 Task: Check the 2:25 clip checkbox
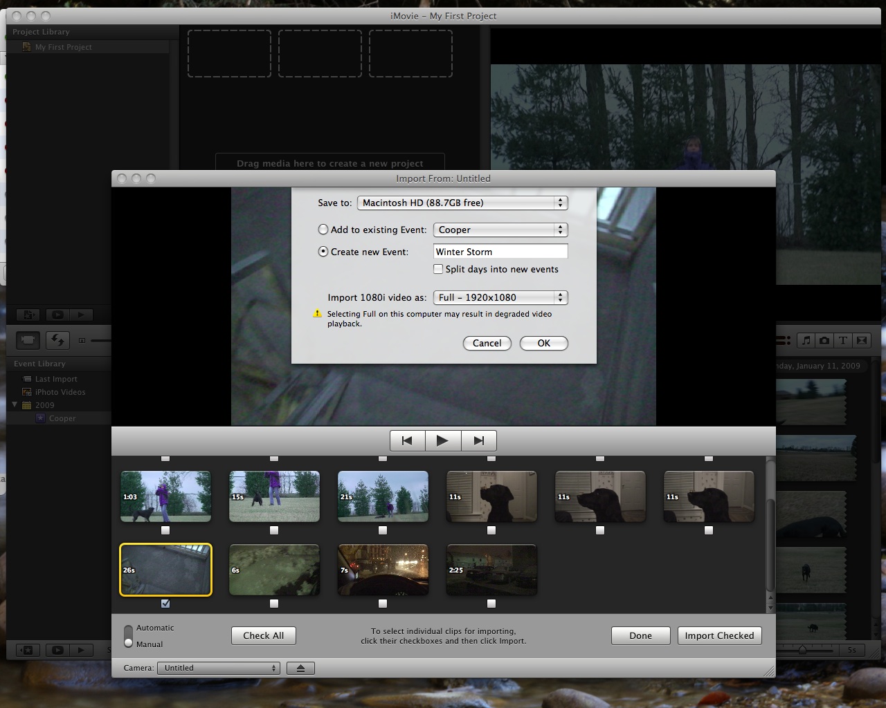point(491,604)
